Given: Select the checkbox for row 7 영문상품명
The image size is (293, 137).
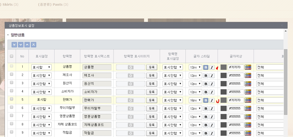Looking at the screenshot, I should 12,116.
